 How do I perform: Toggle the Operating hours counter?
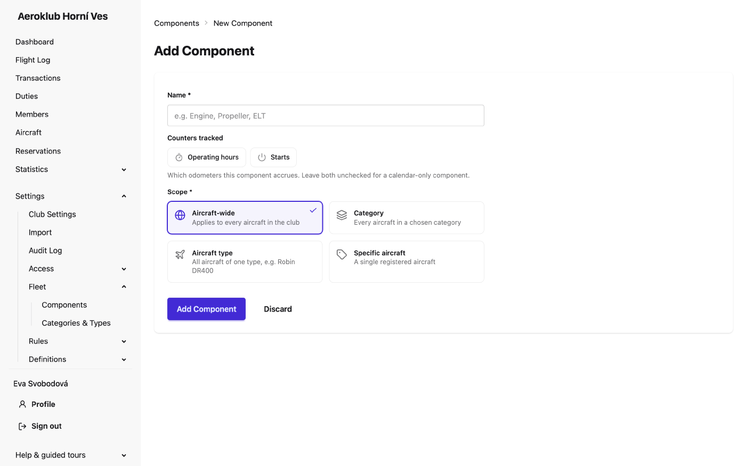(x=207, y=158)
